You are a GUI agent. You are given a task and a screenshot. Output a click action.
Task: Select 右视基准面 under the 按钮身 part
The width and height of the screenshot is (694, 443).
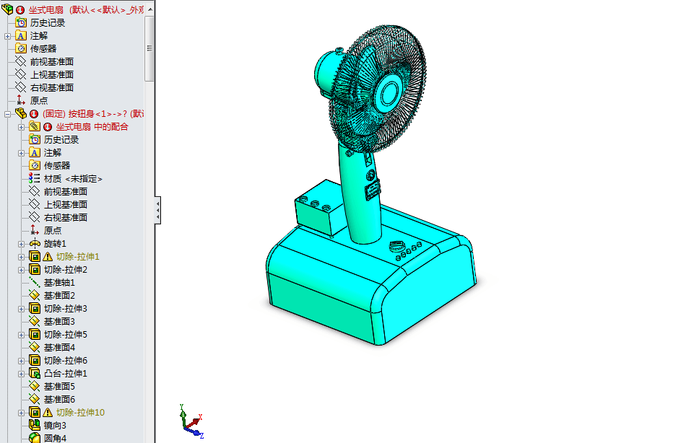[x=66, y=217]
